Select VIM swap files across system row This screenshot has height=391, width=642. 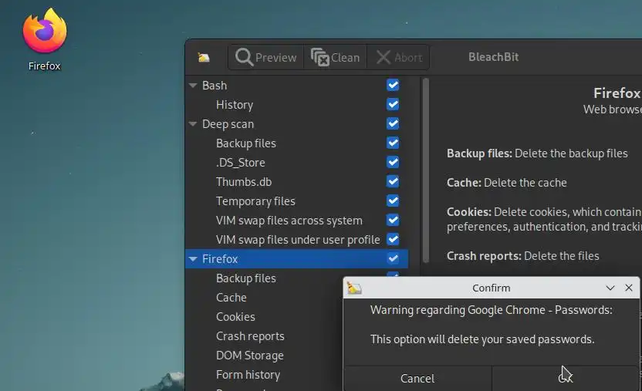[296, 220]
